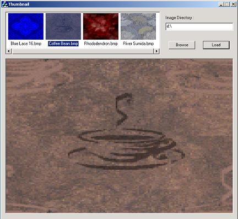Image resolution: width=238 pixels, height=219 pixels.
Task: Select the Rhododendron thumbnail image
Action: pyautogui.click(x=101, y=26)
